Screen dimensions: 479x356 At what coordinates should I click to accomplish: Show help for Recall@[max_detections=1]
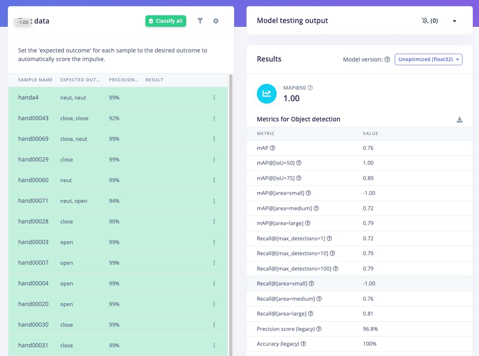(x=330, y=238)
